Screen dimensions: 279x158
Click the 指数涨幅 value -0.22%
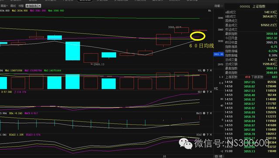click(272, 51)
